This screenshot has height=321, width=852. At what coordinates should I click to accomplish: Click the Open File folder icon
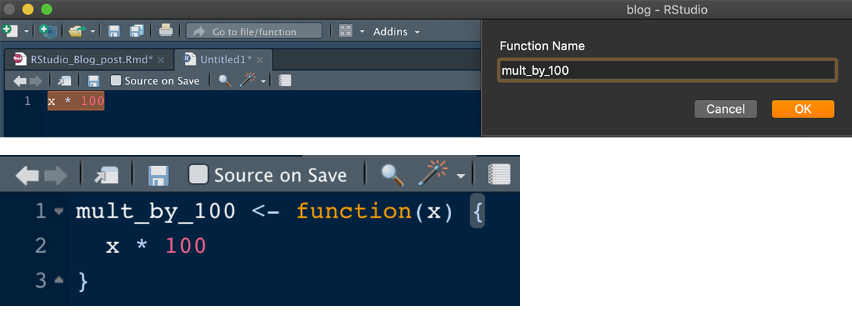coord(76,31)
